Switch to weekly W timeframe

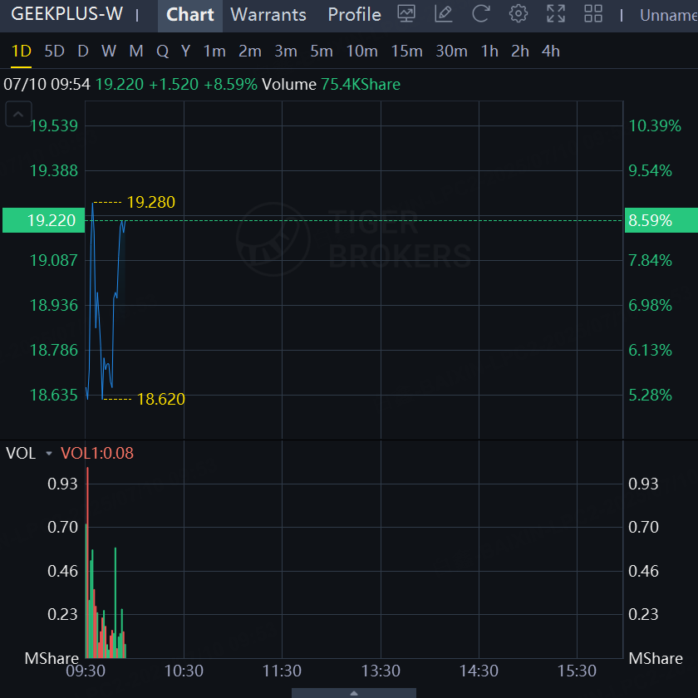tap(109, 52)
